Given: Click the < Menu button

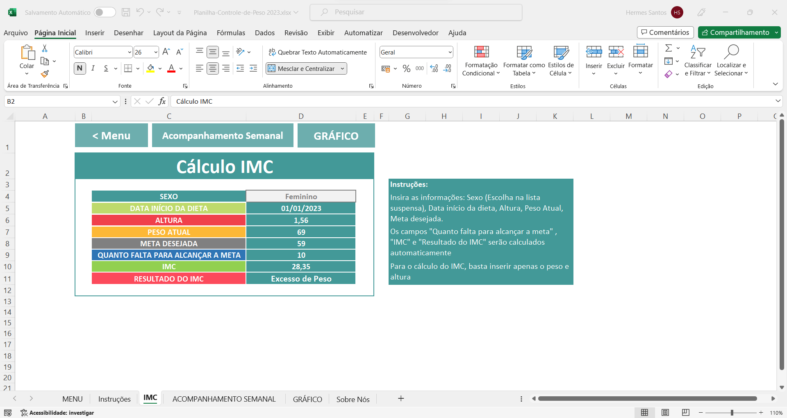Looking at the screenshot, I should point(111,135).
